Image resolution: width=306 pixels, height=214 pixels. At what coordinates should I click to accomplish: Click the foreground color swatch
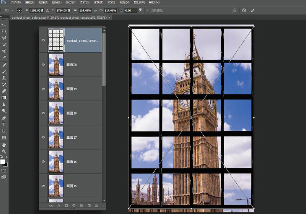coord(3,162)
